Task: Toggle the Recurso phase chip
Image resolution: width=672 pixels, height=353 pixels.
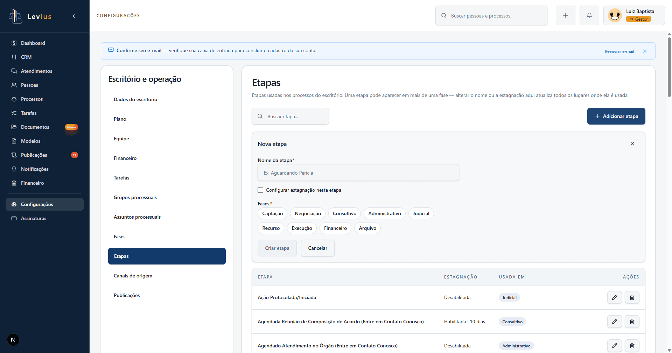Action: pyautogui.click(x=271, y=228)
